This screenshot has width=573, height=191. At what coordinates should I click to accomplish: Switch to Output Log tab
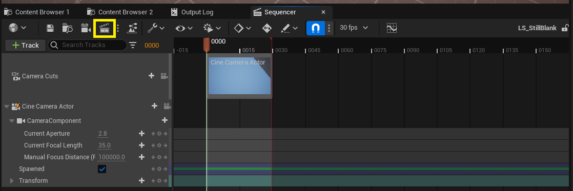pos(193,12)
